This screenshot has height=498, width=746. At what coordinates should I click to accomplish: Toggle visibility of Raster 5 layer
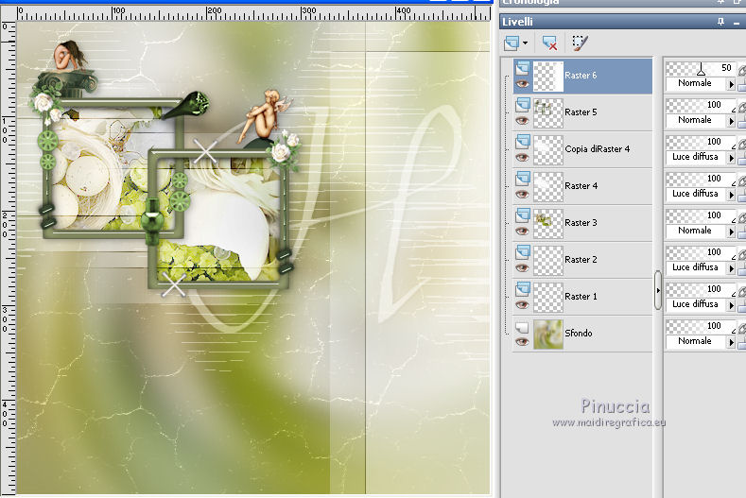pos(523,120)
